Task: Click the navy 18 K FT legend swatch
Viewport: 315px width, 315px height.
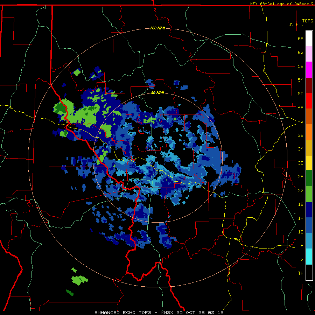Action: 309,210
